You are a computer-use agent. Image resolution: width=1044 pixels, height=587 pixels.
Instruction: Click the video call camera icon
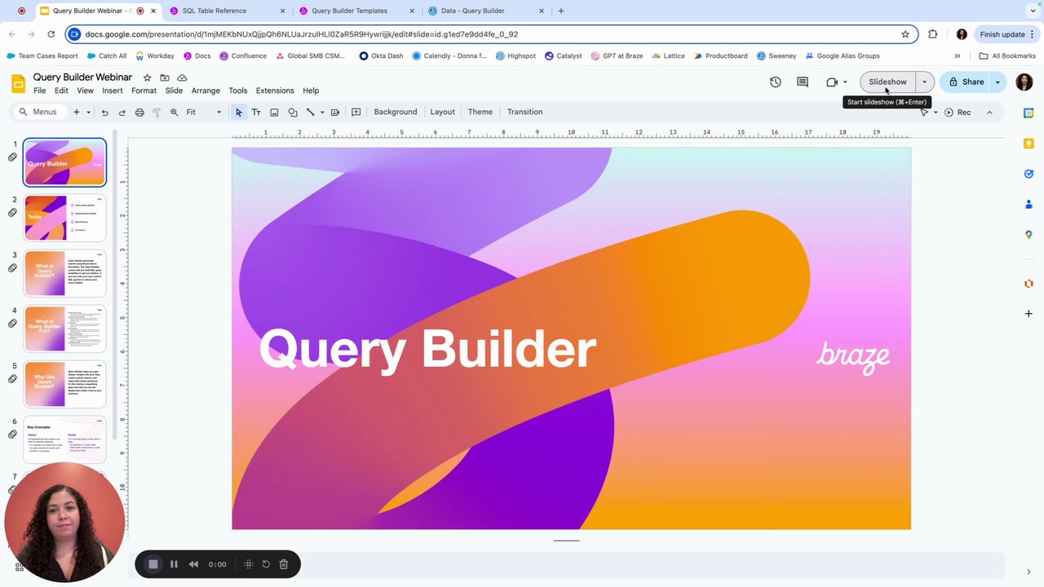[832, 82]
